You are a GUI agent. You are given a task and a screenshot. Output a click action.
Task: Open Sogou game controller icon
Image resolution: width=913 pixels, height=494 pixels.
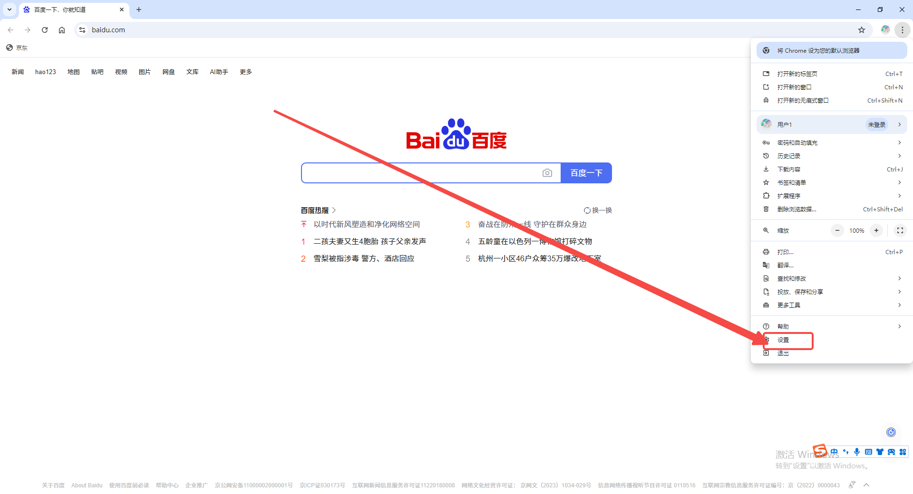pos(891,452)
